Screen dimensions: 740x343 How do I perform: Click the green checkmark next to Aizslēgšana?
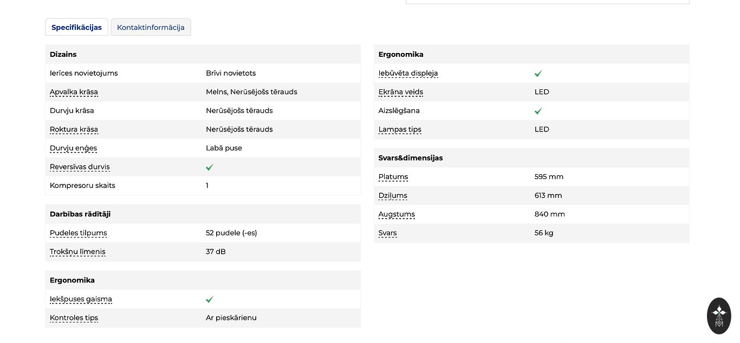point(538,111)
